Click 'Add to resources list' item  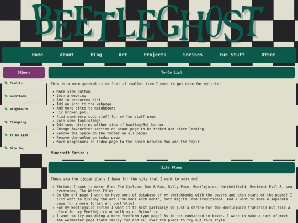(x=78, y=100)
